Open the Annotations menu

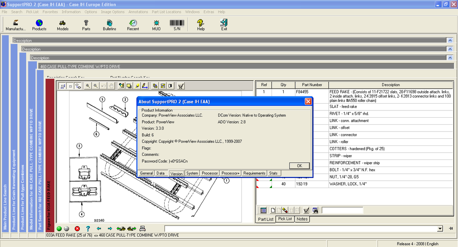tap(138, 12)
